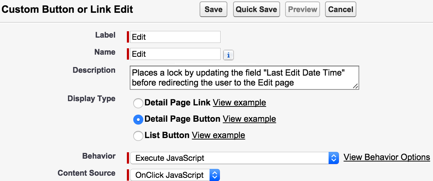Click the grayed-out Preview button
The width and height of the screenshot is (433, 181).
click(x=303, y=10)
